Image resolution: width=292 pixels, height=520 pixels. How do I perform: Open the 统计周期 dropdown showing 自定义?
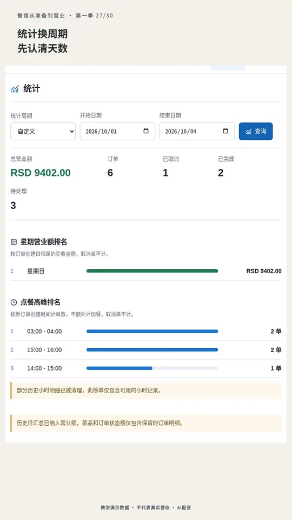pos(43,131)
